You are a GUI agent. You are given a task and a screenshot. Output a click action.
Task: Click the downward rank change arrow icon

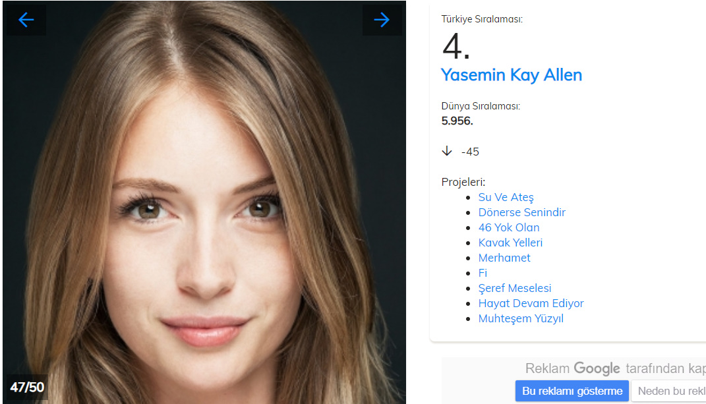pyautogui.click(x=447, y=152)
